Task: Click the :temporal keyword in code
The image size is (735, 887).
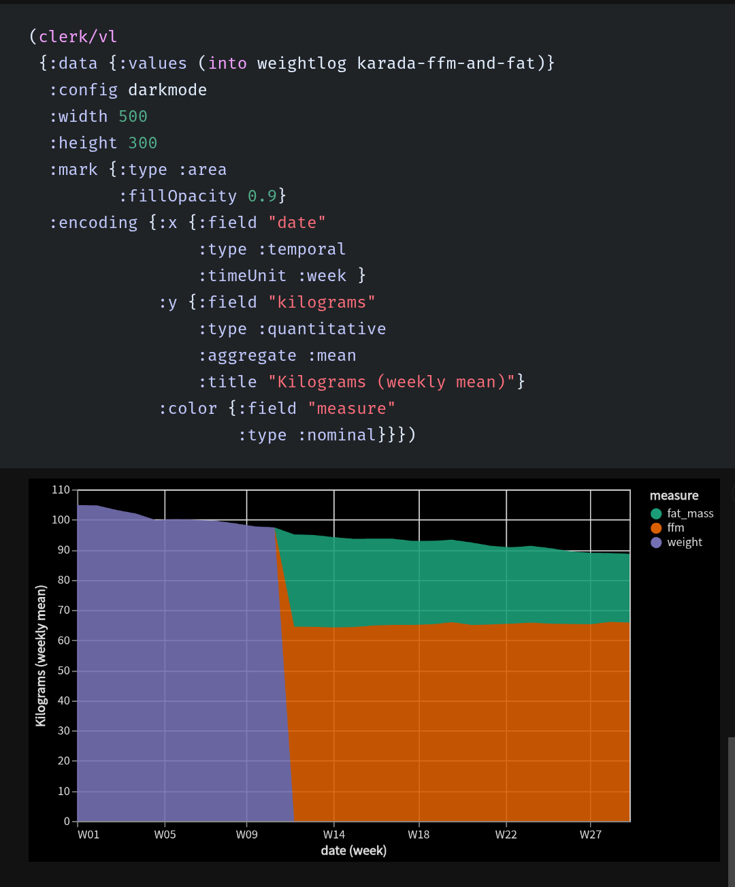Action: [x=301, y=249]
